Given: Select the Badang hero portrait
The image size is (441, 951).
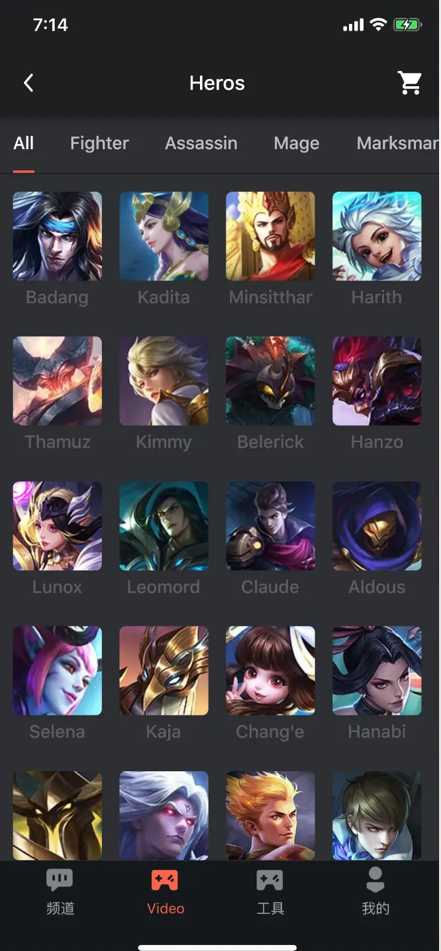Looking at the screenshot, I should pos(58,236).
